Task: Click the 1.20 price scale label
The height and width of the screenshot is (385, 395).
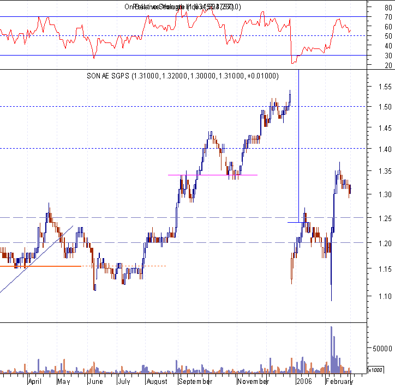Action: coord(385,243)
